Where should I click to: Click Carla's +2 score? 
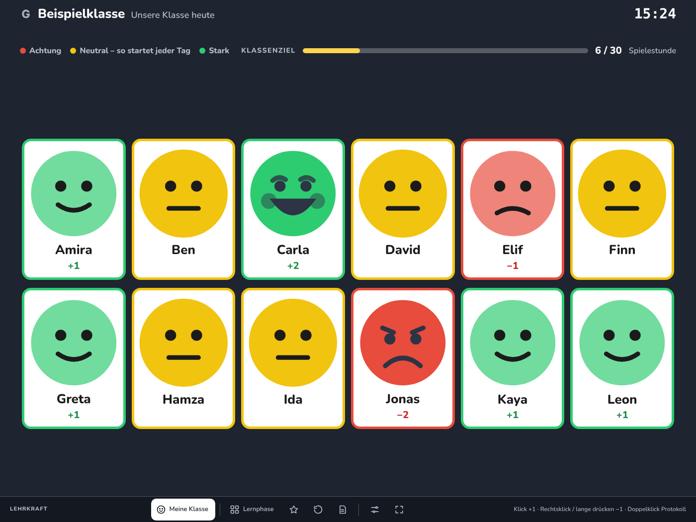(293, 265)
